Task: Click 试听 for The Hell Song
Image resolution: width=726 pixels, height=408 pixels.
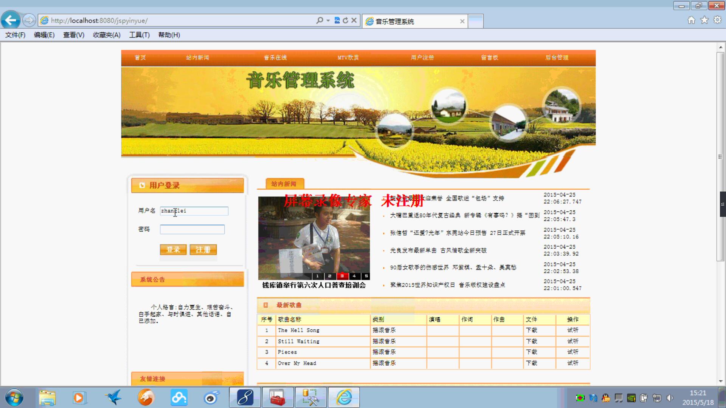Action: click(x=573, y=330)
